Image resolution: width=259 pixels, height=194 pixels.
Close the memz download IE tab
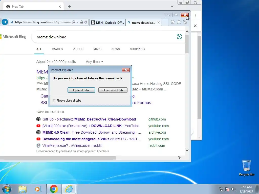[158, 22]
